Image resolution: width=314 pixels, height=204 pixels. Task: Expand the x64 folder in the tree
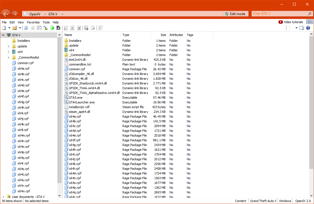coord(8,52)
